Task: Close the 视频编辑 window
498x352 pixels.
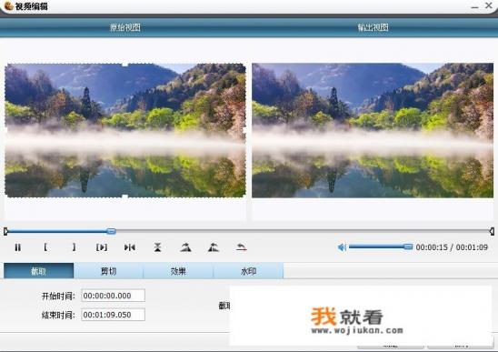Action: [x=489, y=5]
